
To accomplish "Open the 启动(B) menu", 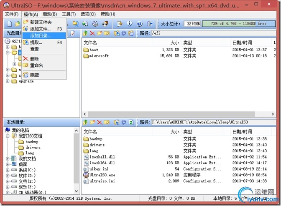I will coord(50,14).
